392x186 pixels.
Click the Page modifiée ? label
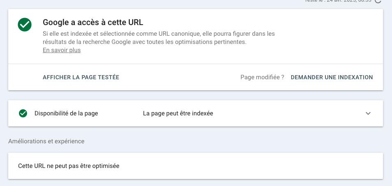tap(262, 77)
